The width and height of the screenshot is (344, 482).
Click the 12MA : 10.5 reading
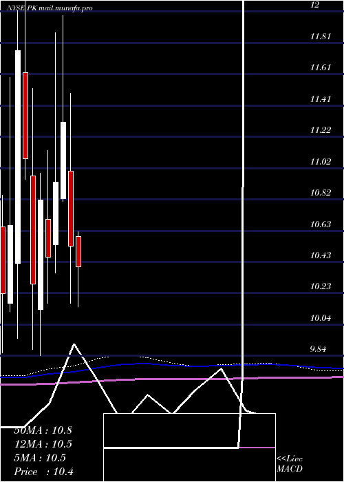[43, 444]
